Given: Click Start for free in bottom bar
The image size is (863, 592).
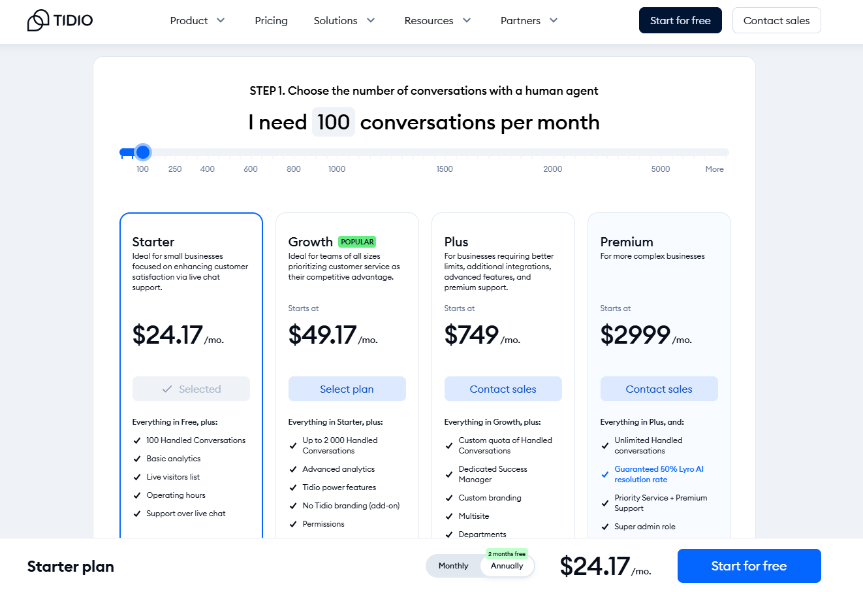Looking at the screenshot, I should [749, 566].
